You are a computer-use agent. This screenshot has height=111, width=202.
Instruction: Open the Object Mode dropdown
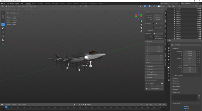coord(11,6)
